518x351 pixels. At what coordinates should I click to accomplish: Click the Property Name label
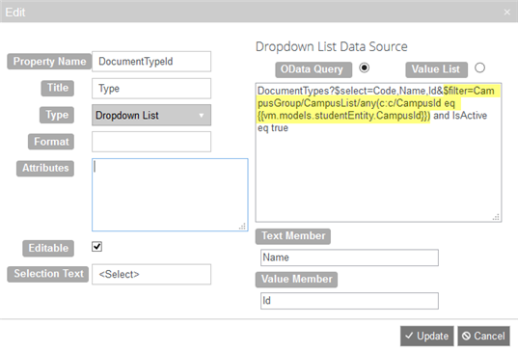tap(49, 62)
